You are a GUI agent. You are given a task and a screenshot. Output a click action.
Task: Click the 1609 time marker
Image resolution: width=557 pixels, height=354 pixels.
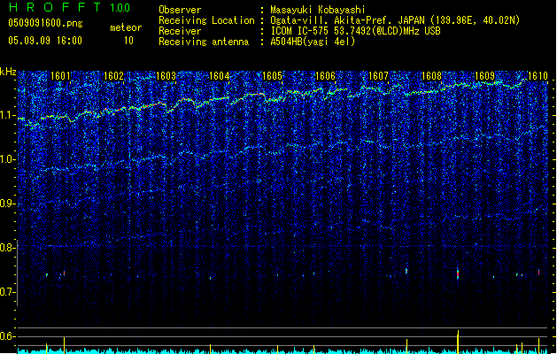pos(484,76)
